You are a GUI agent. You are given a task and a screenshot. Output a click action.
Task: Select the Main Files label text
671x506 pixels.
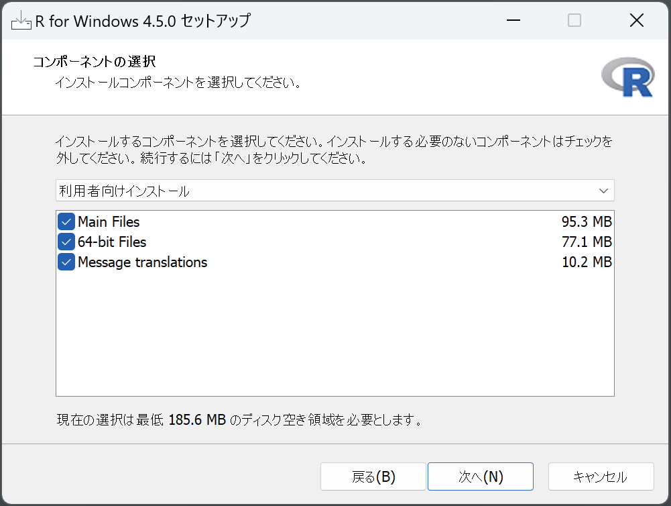coord(109,222)
